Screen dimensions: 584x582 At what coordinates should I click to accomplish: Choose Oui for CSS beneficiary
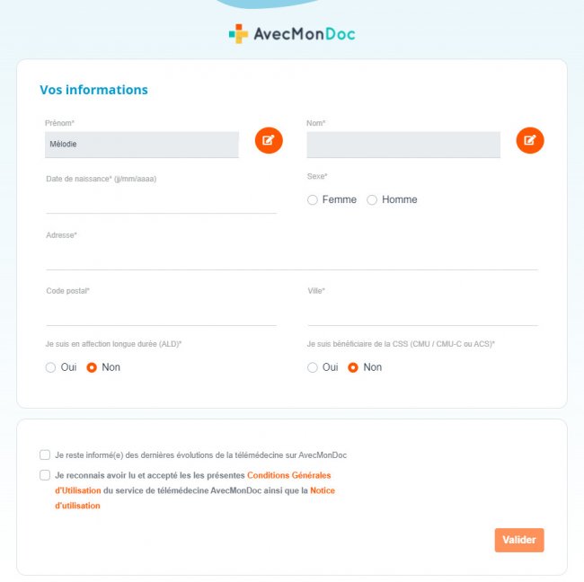point(313,367)
